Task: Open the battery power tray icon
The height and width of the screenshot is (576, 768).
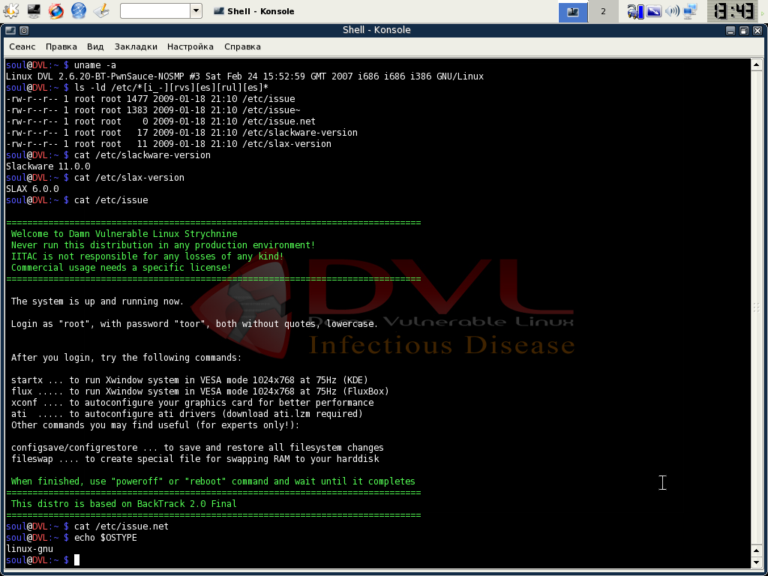Action: pyautogui.click(x=634, y=10)
